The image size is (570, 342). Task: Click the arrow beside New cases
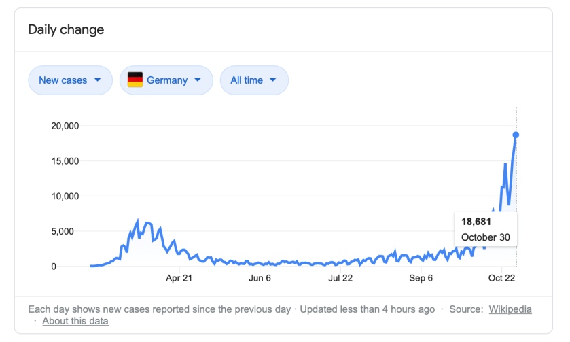pyautogui.click(x=98, y=80)
